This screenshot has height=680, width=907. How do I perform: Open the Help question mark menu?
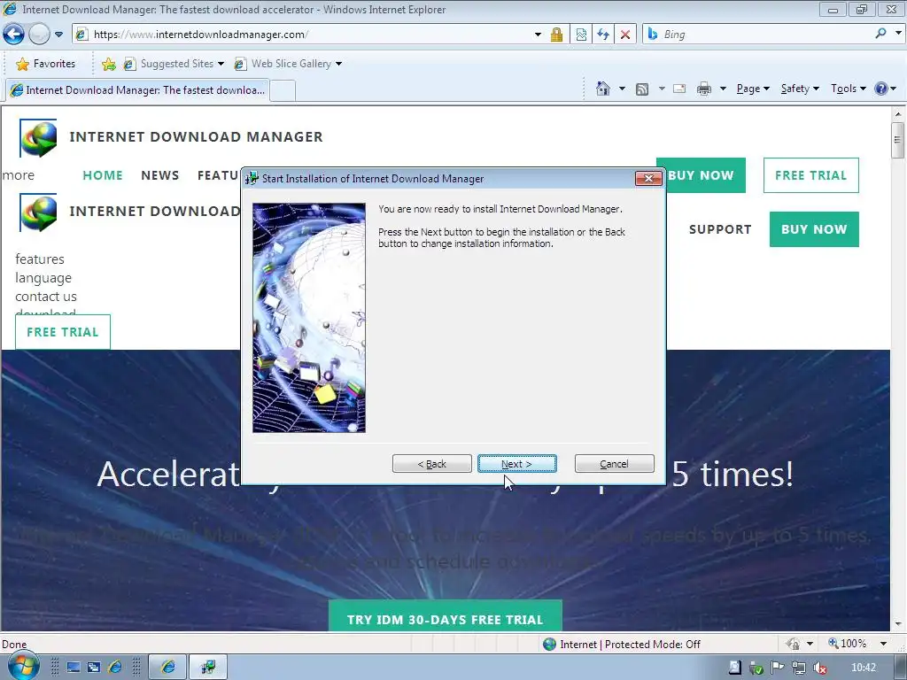click(x=885, y=89)
